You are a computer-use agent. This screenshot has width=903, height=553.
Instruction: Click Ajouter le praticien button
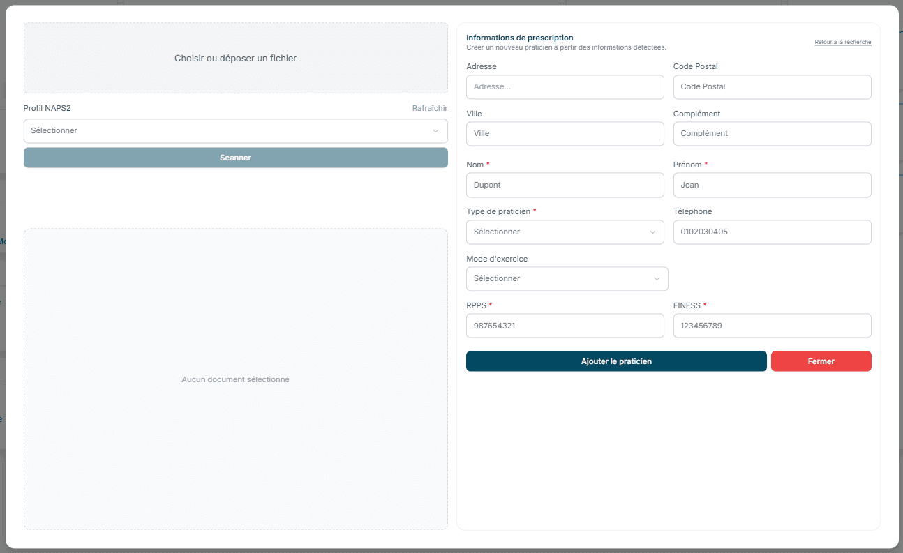(x=616, y=361)
